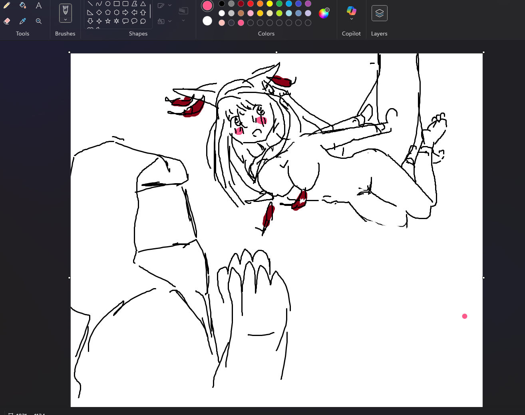
Task: Select the Fill bucket tool
Action: [x=23, y=5]
